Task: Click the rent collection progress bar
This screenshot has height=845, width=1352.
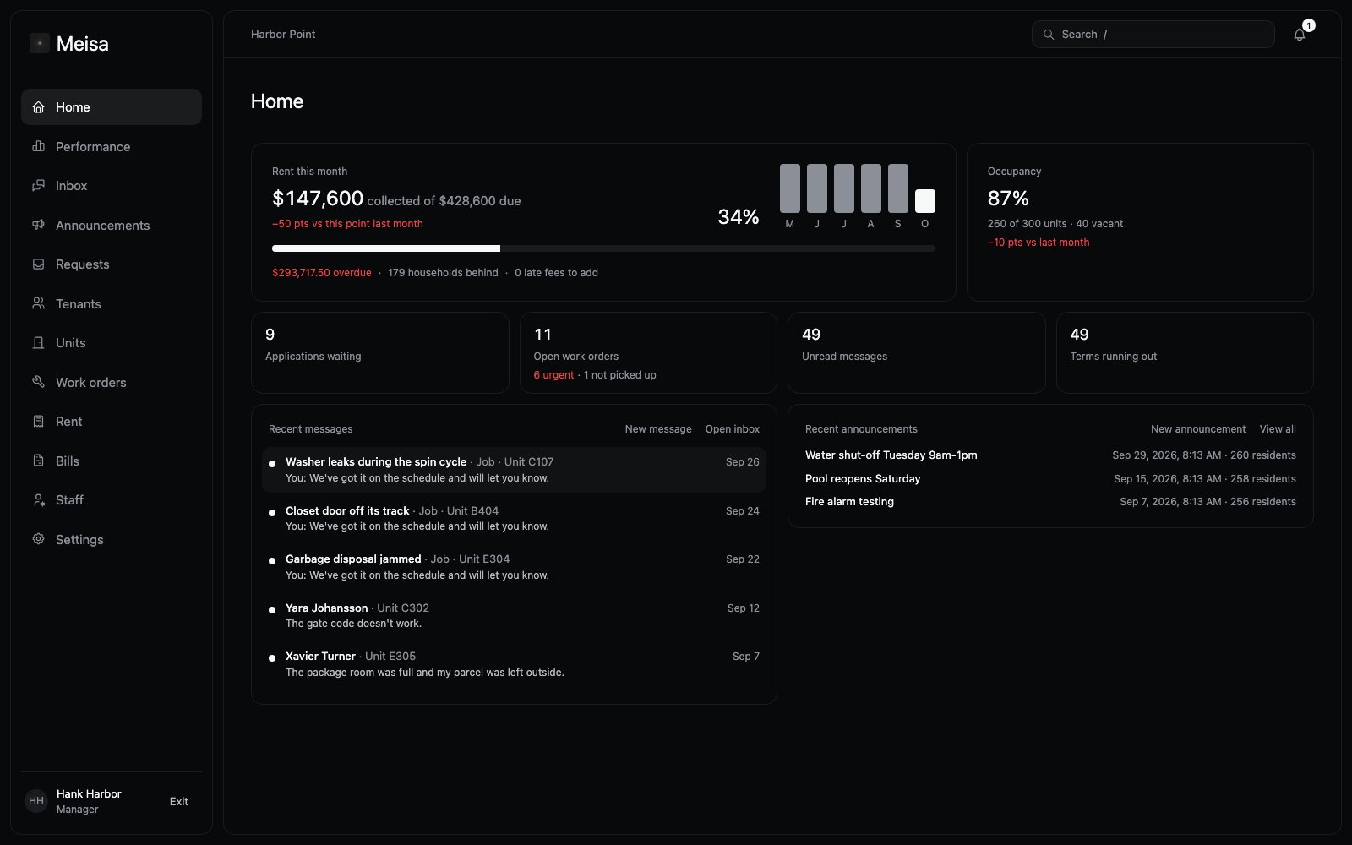Action: [x=603, y=248]
